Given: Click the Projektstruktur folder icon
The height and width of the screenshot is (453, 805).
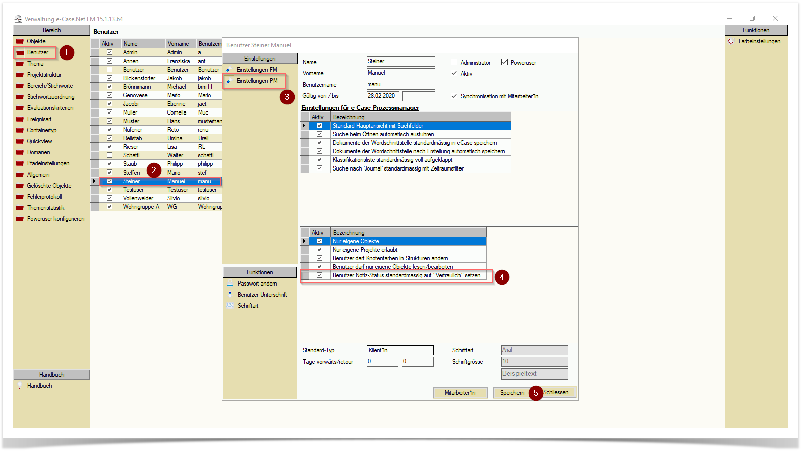Looking at the screenshot, I should (20, 75).
